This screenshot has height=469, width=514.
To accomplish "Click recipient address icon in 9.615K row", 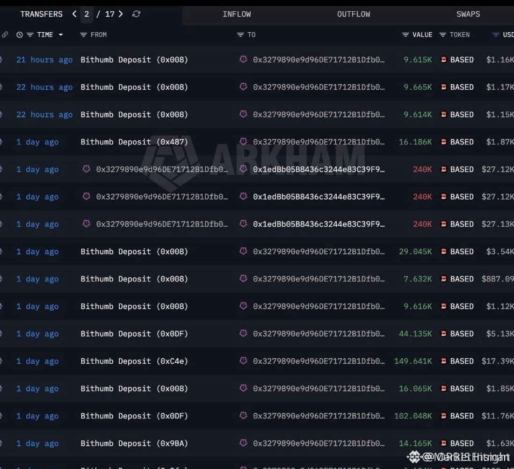I will tap(243, 59).
